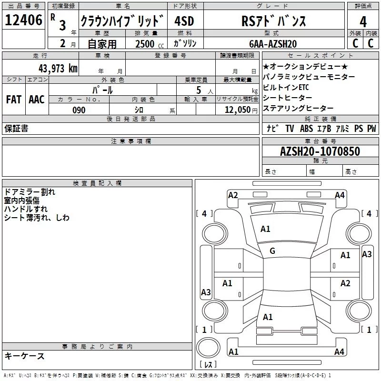Click the A3 mark on the right side

(366, 254)
